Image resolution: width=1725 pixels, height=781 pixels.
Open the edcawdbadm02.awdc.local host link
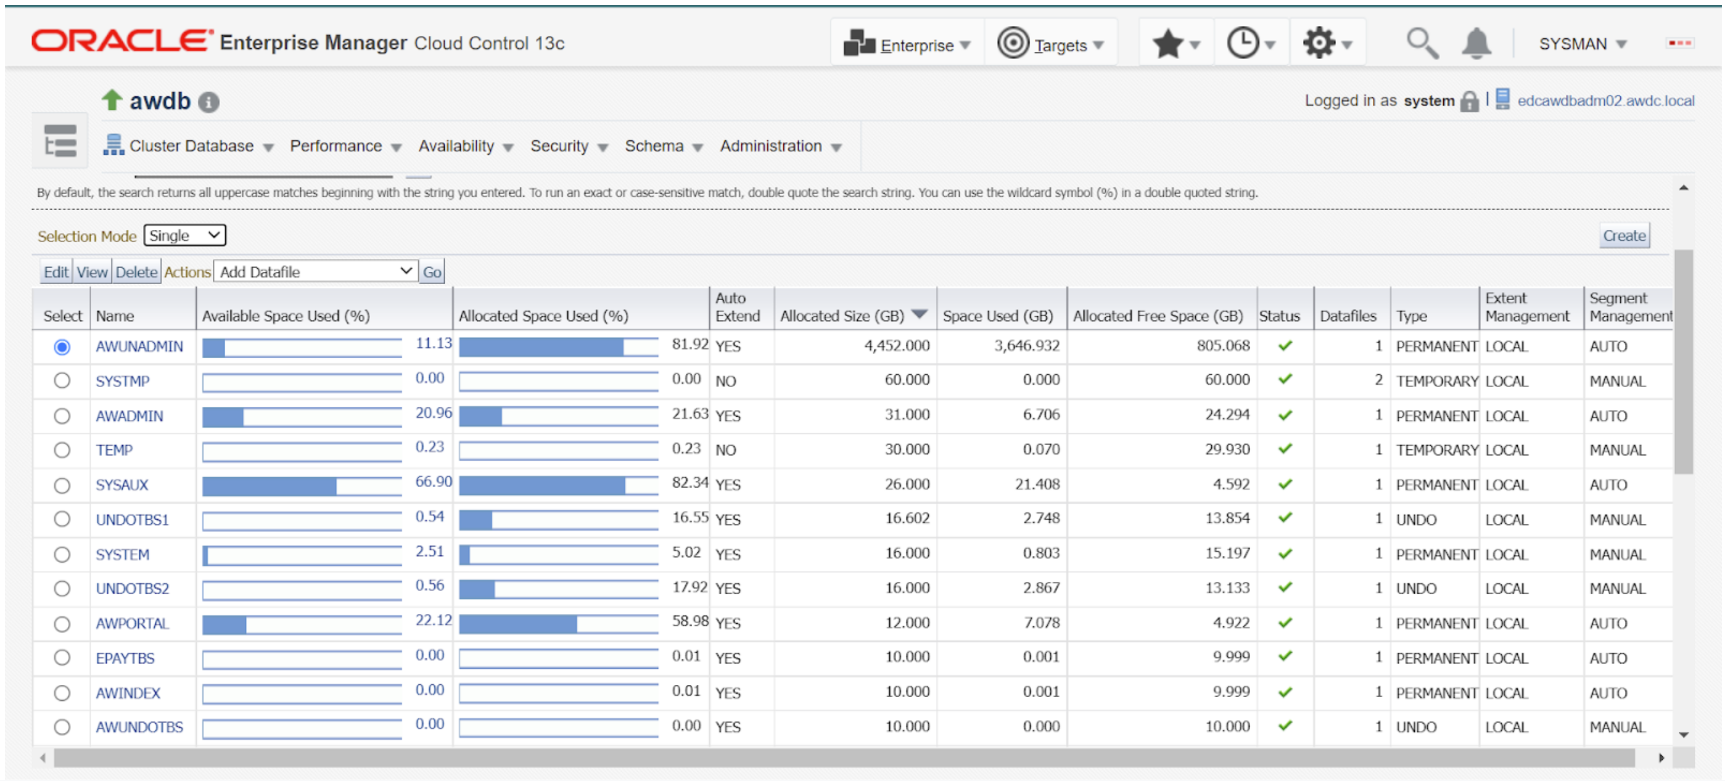click(x=1605, y=101)
